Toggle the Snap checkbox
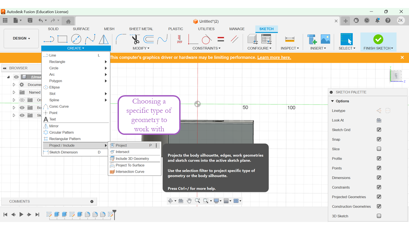Screen dimensions: 409x230 point(379,139)
